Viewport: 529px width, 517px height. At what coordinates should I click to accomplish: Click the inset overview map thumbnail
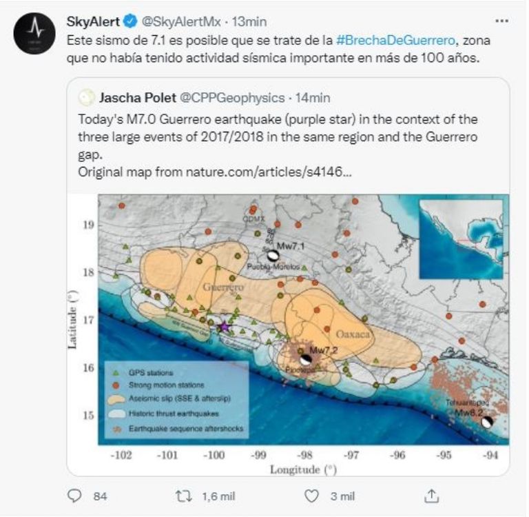(x=461, y=239)
